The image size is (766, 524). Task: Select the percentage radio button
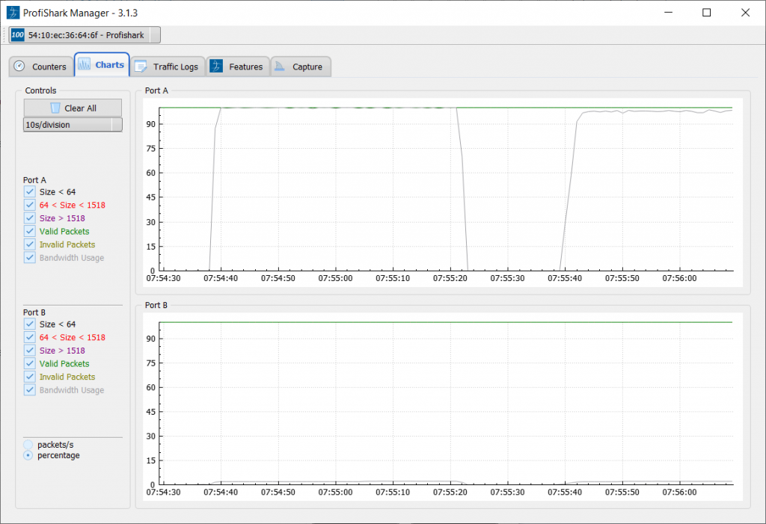tap(28, 455)
